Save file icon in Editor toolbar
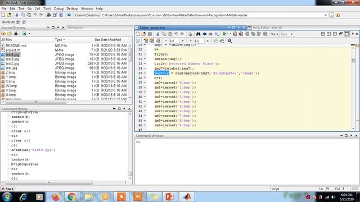This screenshot has width=360, height=202. point(150,34)
